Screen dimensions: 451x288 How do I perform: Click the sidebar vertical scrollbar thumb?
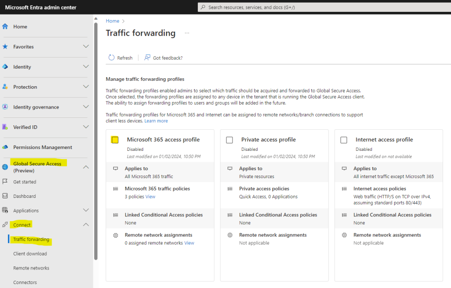96,141
